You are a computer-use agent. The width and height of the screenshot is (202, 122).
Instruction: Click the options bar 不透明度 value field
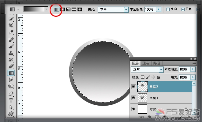pos(150,9)
